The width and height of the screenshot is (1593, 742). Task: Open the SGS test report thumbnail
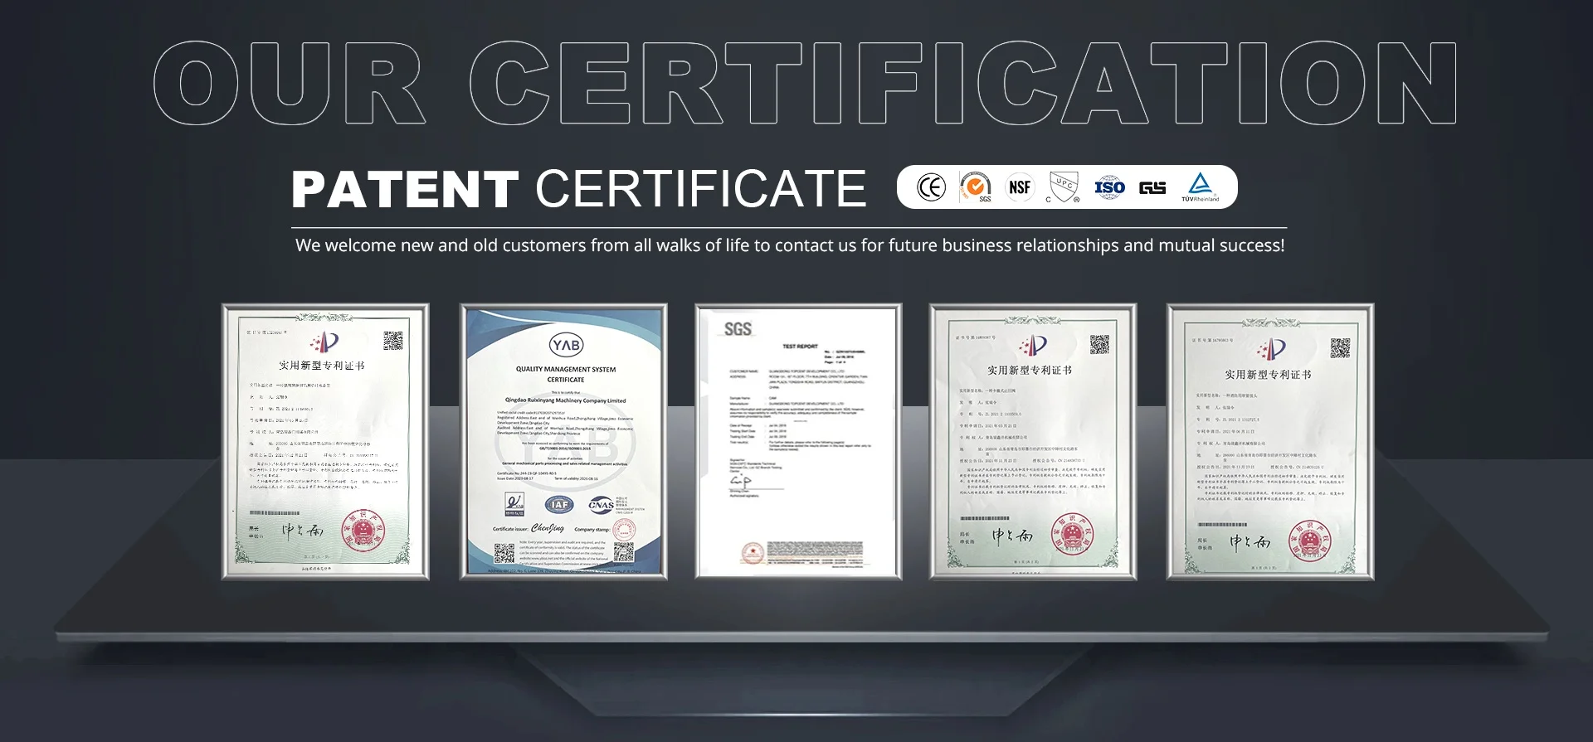[798, 442]
